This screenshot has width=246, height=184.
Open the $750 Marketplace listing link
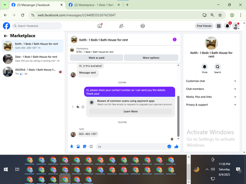95,52
